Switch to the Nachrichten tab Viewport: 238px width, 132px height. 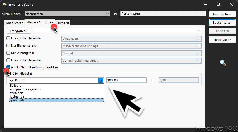pyautogui.click(x=14, y=23)
